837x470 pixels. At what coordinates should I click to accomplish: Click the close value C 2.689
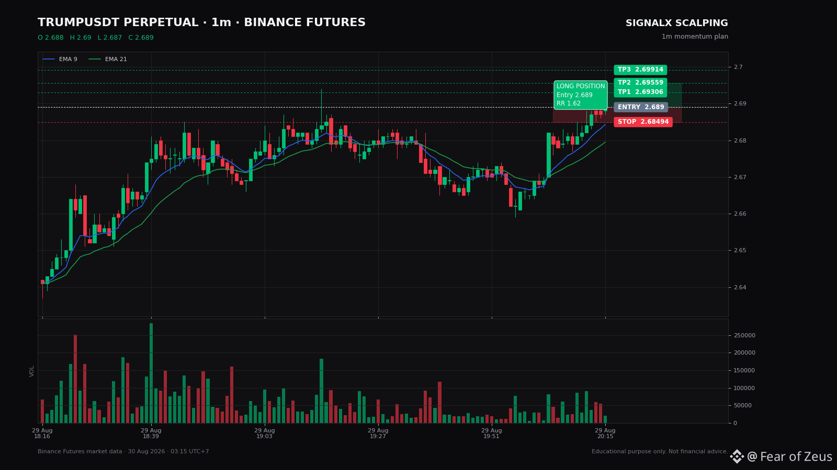[x=141, y=38]
